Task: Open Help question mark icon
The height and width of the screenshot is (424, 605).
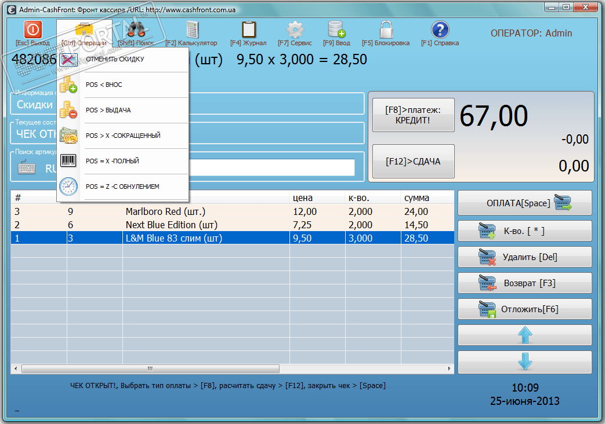Action: [440, 30]
